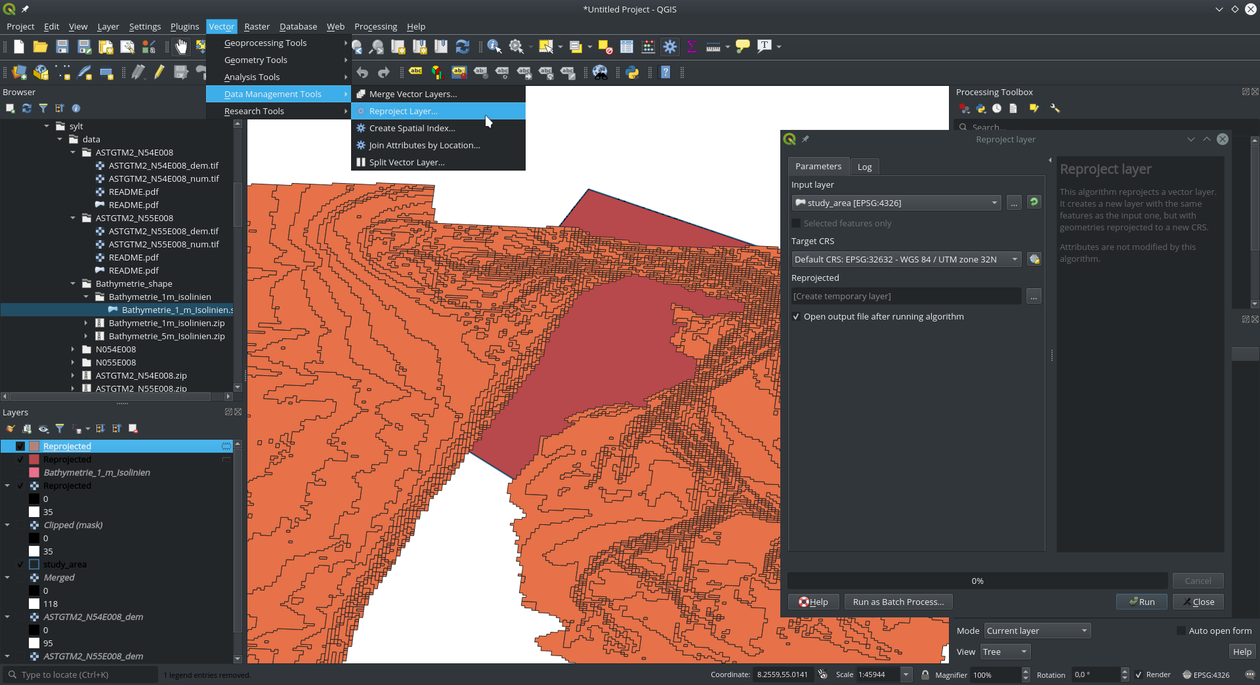
Task: Choose Reproject Layer from the menu
Action: click(403, 111)
